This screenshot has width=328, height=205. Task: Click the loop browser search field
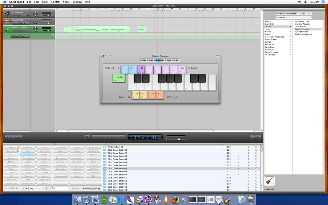coord(60,189)
